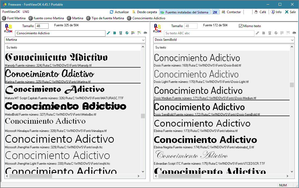Click the print icon in left panel
Image resolution: width=299 pixels, height=188 pixels.
pyautogui.click(x=145, y=33)
